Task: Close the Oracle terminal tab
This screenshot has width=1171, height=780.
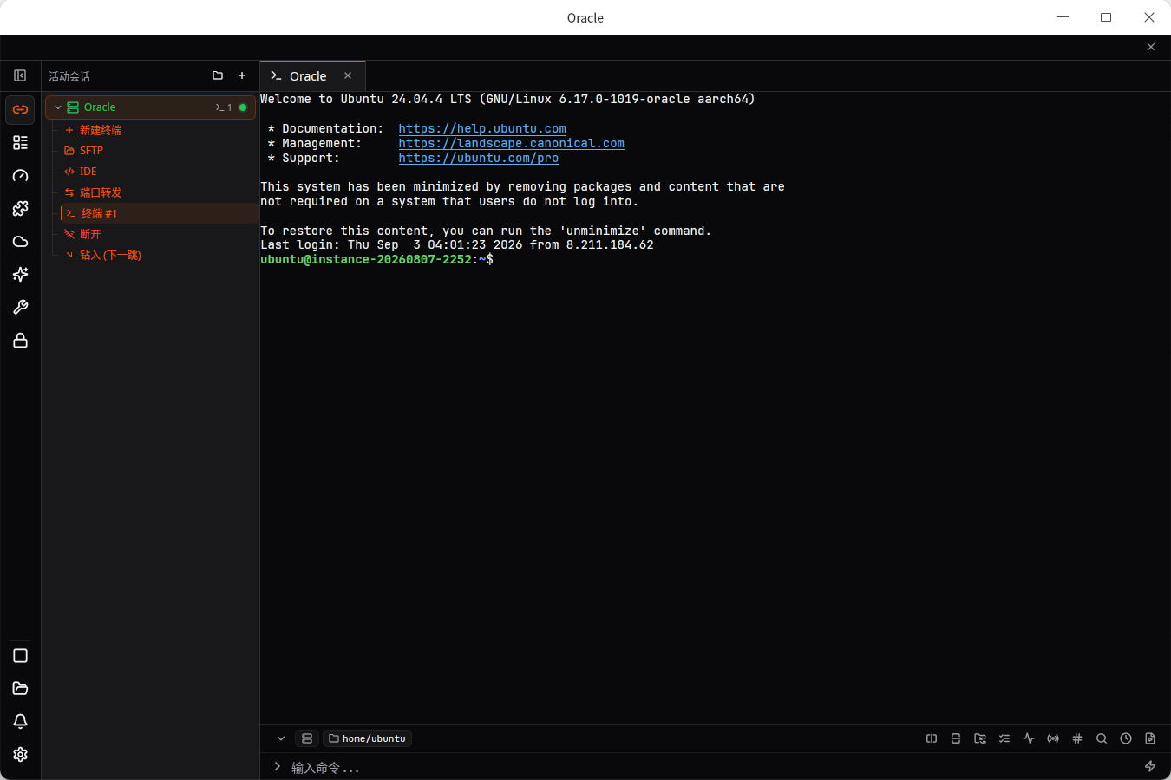Action: (348, 75)
